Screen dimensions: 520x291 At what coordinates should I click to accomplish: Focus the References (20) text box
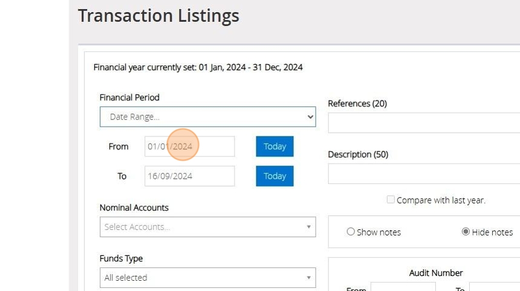tap(423, 123)
